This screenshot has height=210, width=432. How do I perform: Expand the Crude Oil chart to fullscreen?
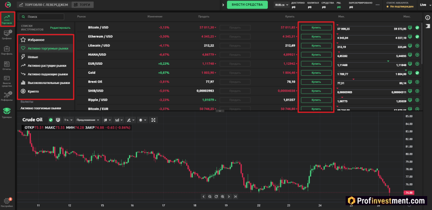click(x=154, y=120)
